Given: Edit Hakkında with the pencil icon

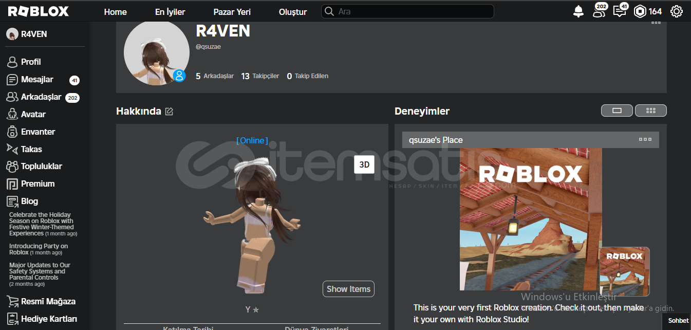Looking at the screenshot, I should (x=169, y=112).
